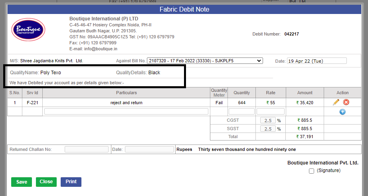This screenshot has height=196, width=368.
Task: Click the Black quality details value
Action: pyautogui.click(x=154, y=73)
